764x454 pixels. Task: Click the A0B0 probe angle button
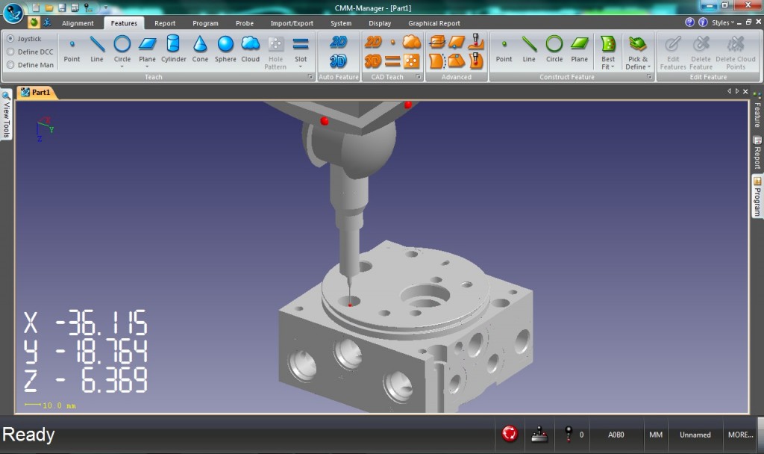616,435
